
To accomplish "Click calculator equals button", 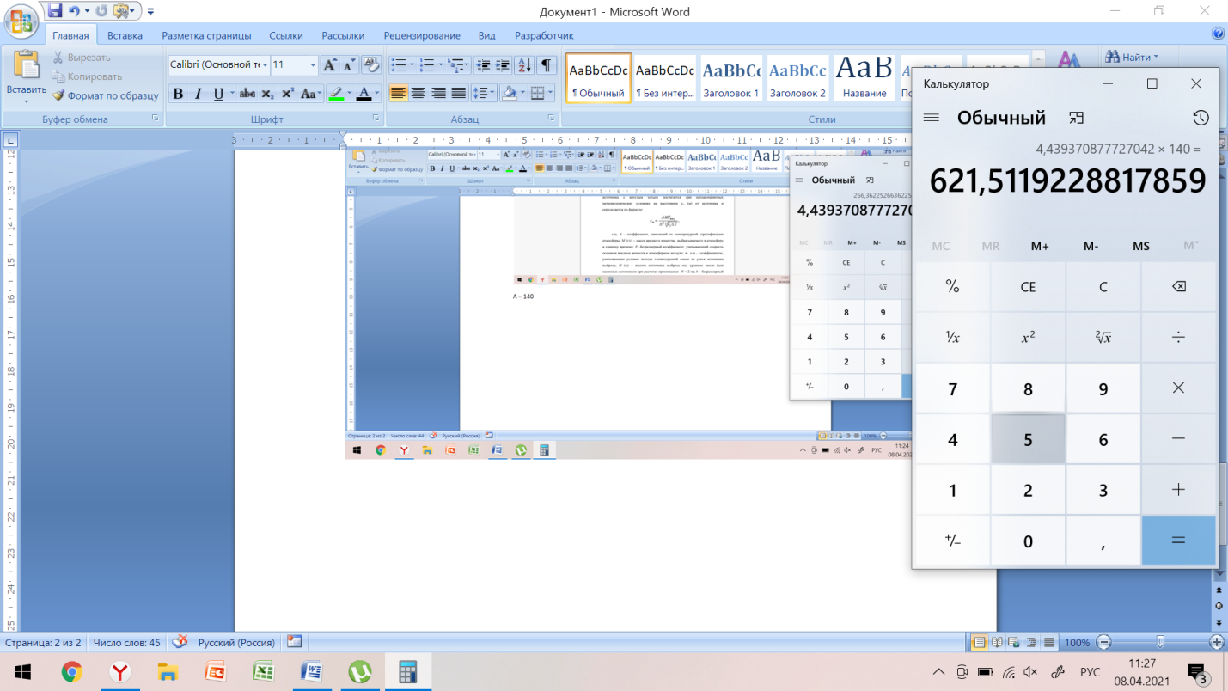I will 1178,541.
